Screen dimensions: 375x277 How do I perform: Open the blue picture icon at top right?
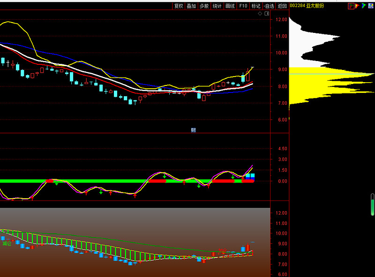371,6
